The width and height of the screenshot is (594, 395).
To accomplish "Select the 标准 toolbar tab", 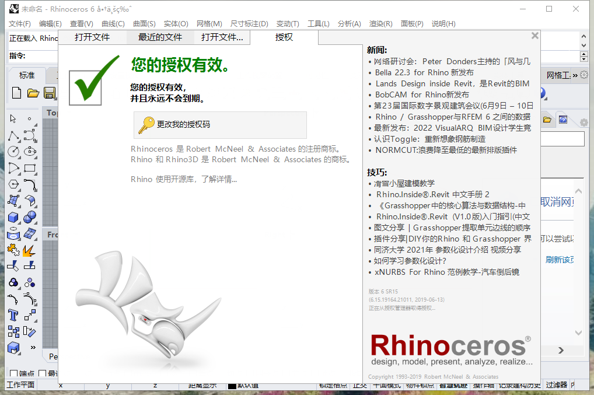I will click(27, 75).
